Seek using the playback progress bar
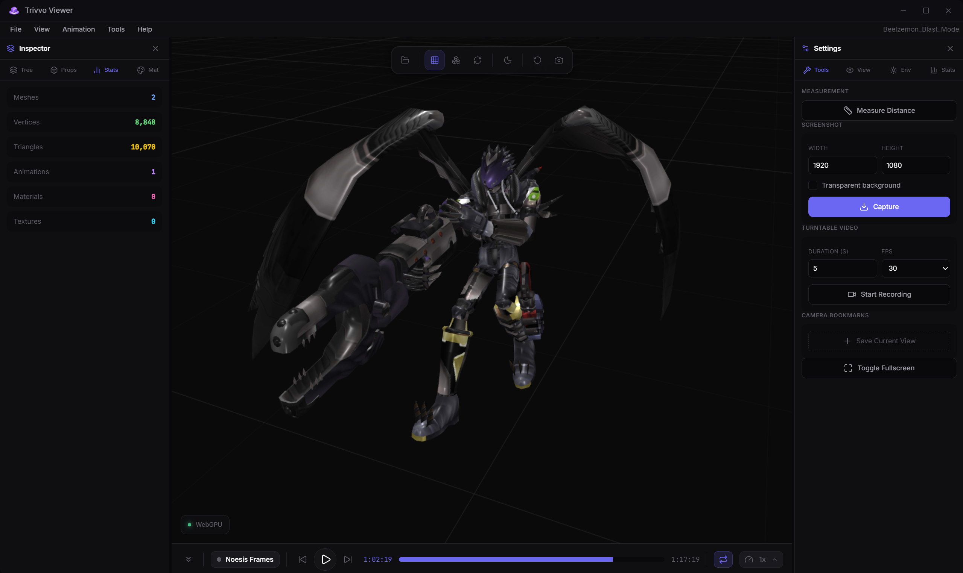Image resolution: width=963 pixels, height=573 pixels. pyautogui.click(x=506, y=559)
